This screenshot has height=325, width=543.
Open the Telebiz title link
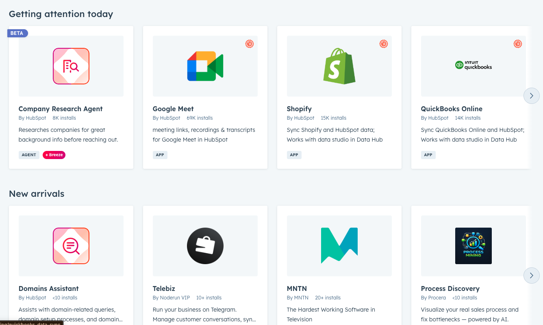coord(164,288)
